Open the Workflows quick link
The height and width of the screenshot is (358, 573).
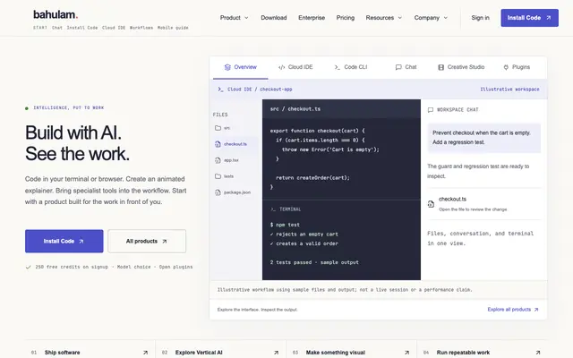[141, 28]
